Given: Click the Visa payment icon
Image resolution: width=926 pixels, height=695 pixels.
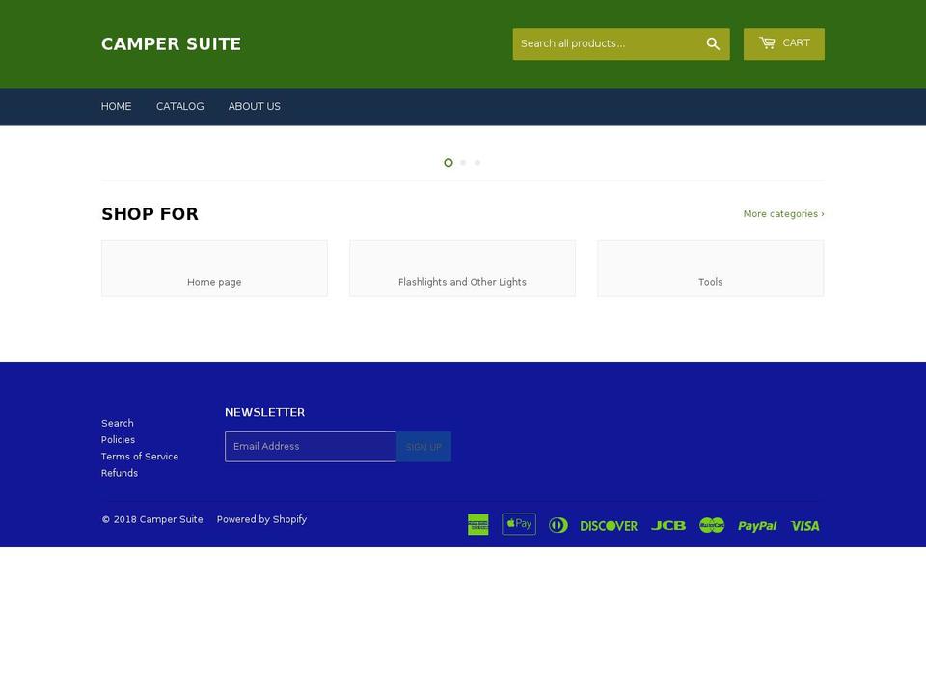Looking at the screenshot, I should pos(804,526).
